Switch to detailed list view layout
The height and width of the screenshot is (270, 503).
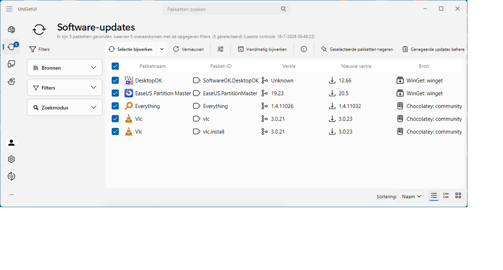point(446,195)
